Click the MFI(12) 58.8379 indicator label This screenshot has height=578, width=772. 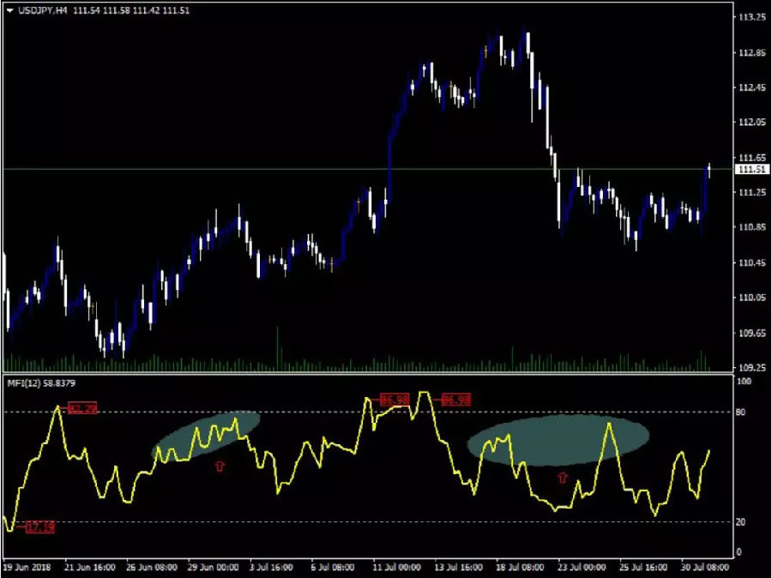click(41, 383)
